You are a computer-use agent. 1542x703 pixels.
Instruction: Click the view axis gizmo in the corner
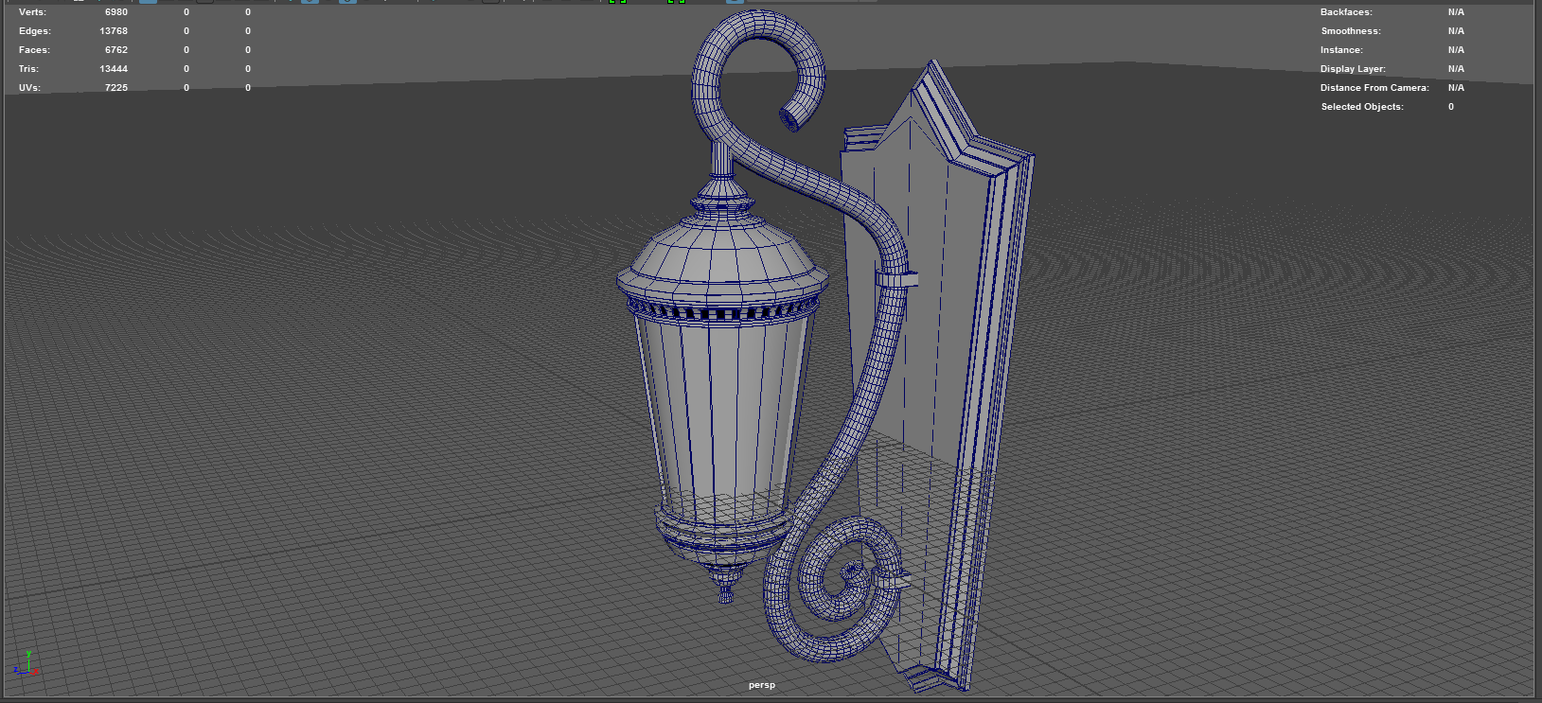27,663
